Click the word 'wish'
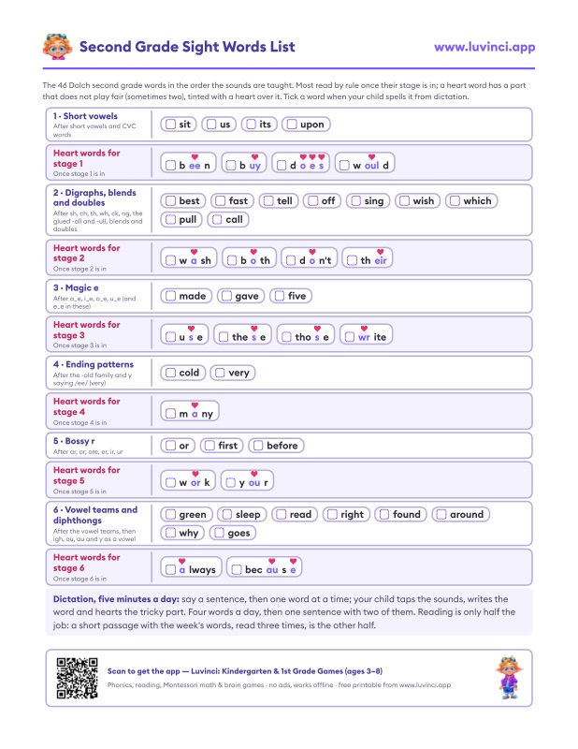The width and height of the screenshot is (578, 749). (424, 200)
